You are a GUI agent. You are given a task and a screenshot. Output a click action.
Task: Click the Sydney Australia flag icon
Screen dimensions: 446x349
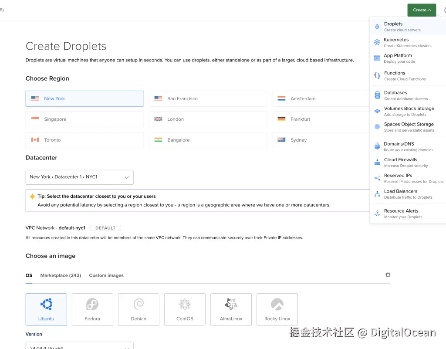(x=281, y=140)
